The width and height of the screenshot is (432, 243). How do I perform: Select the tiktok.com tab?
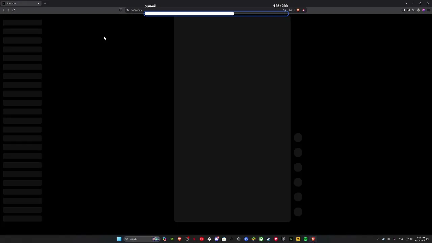tap(21, 3)
